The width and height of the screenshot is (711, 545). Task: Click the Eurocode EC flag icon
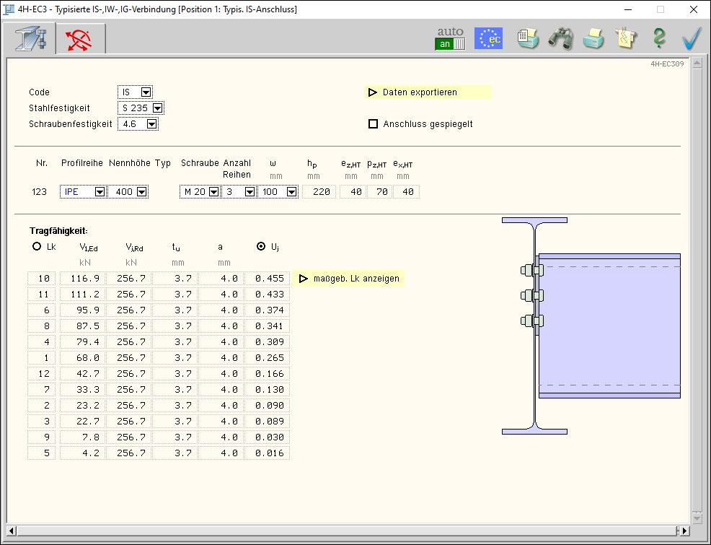[488, 38]
